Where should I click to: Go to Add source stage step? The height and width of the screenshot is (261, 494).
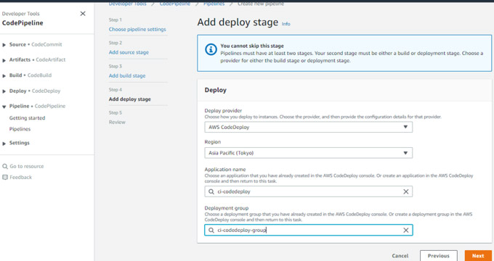point(129,52)
